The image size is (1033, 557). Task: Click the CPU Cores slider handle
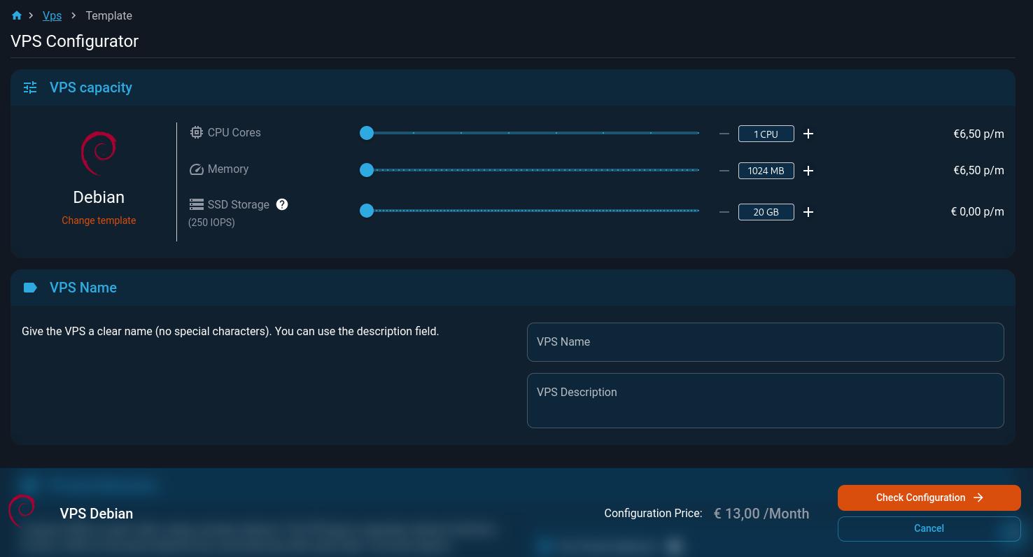click(x=367, y=133)
